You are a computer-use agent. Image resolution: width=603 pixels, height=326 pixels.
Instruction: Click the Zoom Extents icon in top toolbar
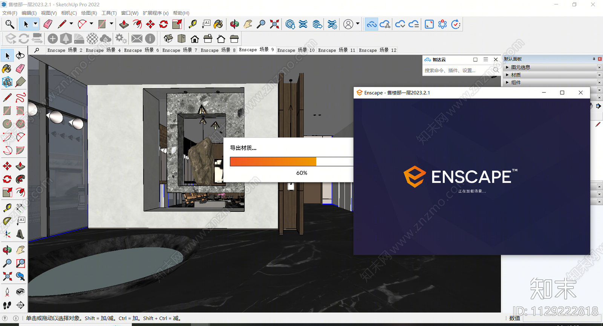point(274,24)
